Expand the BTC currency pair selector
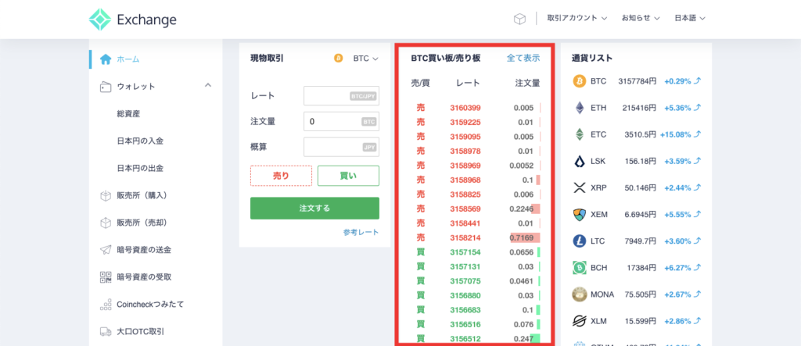Image resolution: width=801 pixels, height=346 pixels. tap(365, 59)
